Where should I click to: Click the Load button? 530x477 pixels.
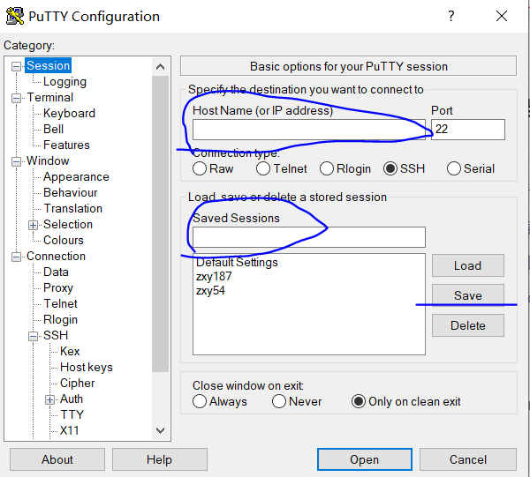(x=468, y=265)
